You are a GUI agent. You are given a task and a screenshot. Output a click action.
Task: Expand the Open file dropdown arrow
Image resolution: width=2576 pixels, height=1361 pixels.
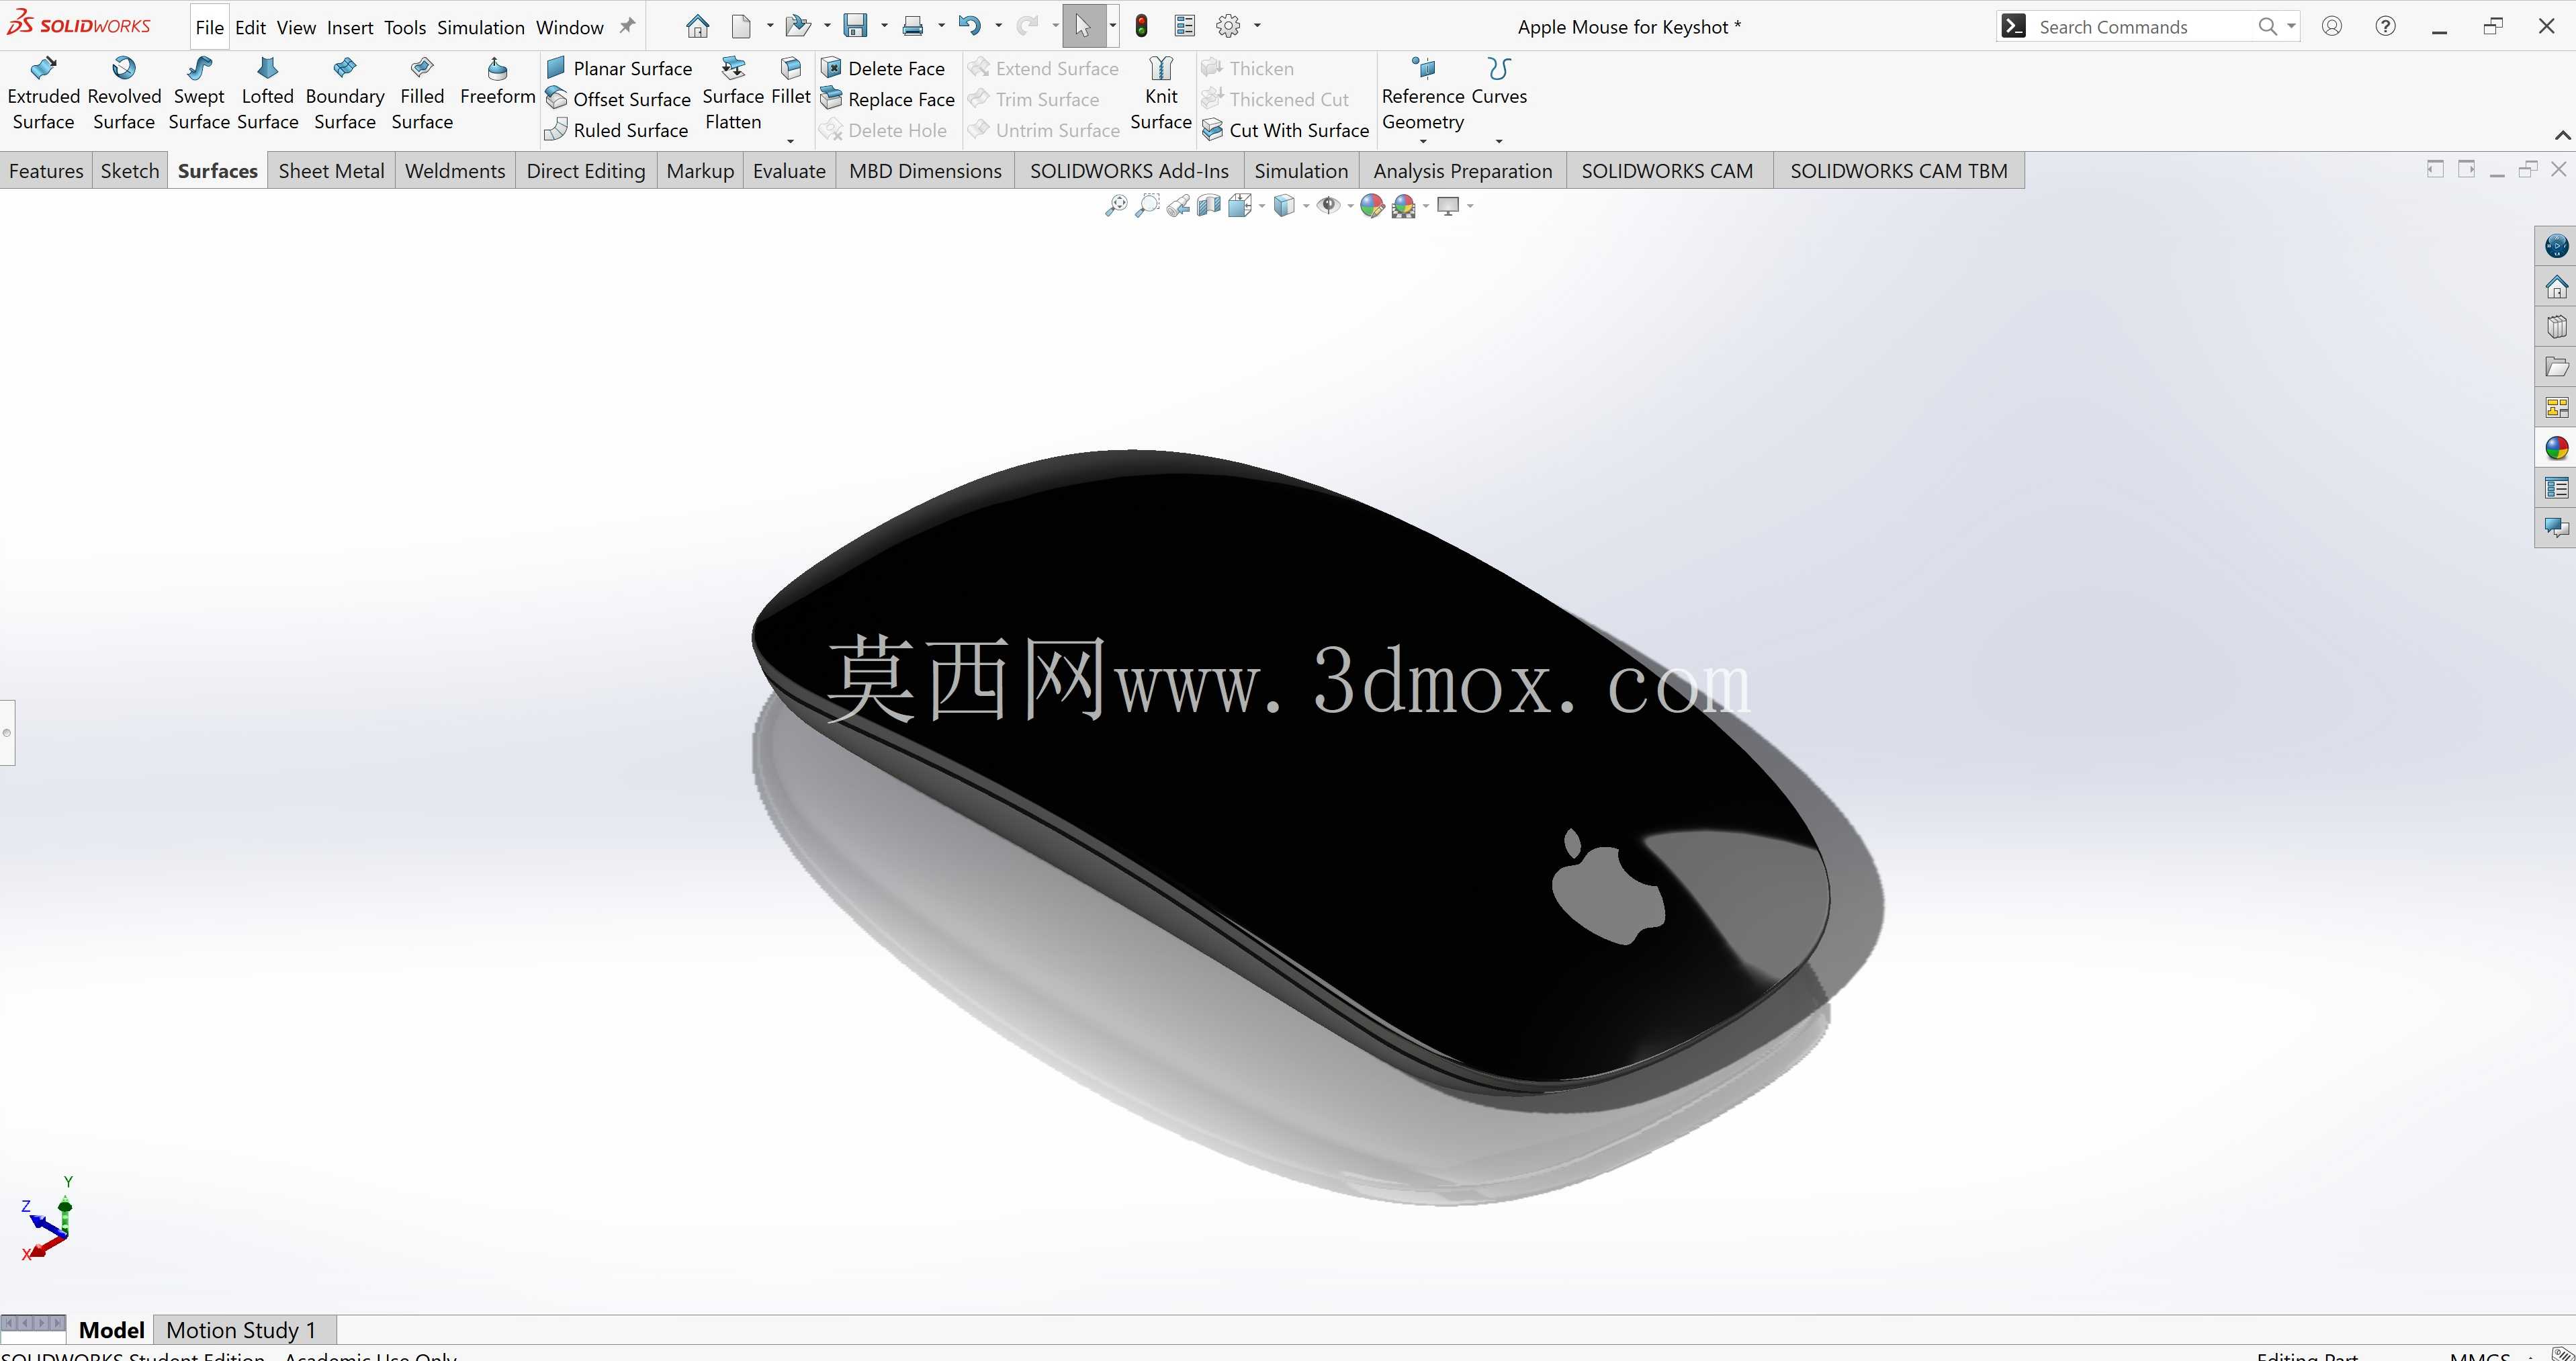coord(827,26)
